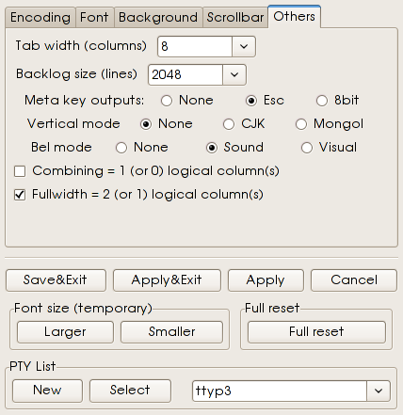Enable the Combining logical column checkbox
Viewport: 403px width, 415px height.
(20, 171)
